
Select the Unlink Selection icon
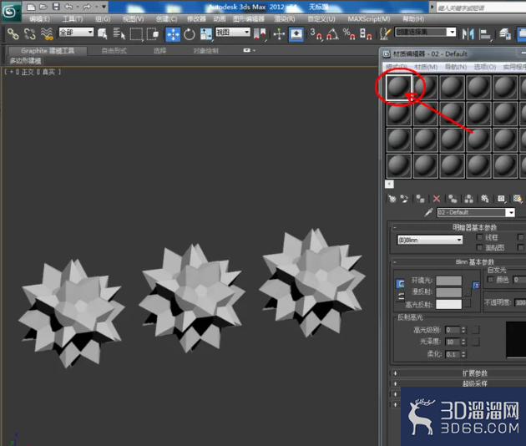[x=30, y=34]
